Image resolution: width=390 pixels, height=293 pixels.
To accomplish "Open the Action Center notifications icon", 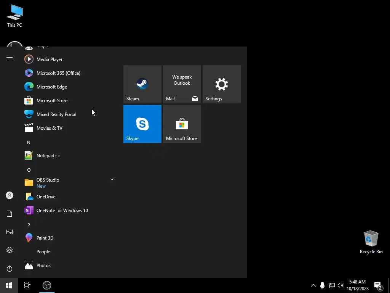I will coord(378,285).
